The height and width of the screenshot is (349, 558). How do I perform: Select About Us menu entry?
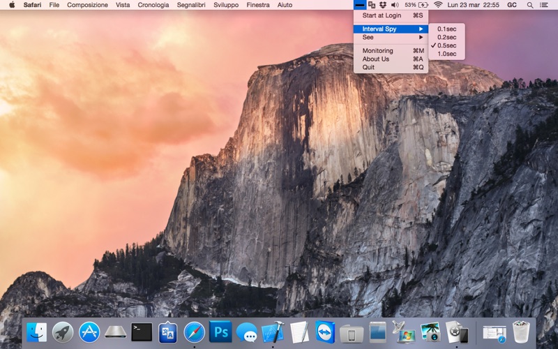(391, 59)
